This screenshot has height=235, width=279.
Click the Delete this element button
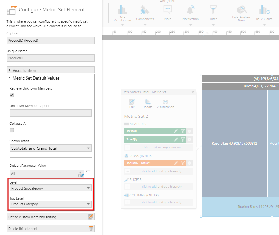pyautogui.click(x=50, y=229)
